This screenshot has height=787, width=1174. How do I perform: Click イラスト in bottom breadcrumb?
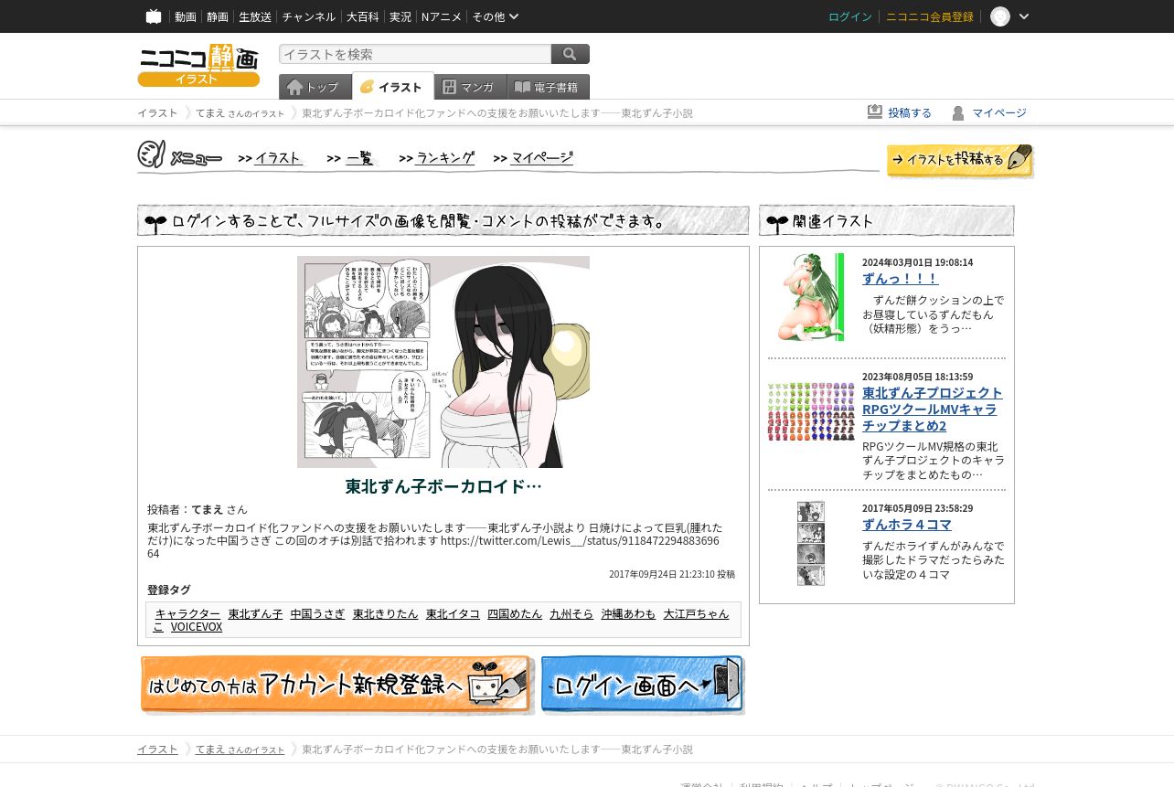click(x=157, y=749)
